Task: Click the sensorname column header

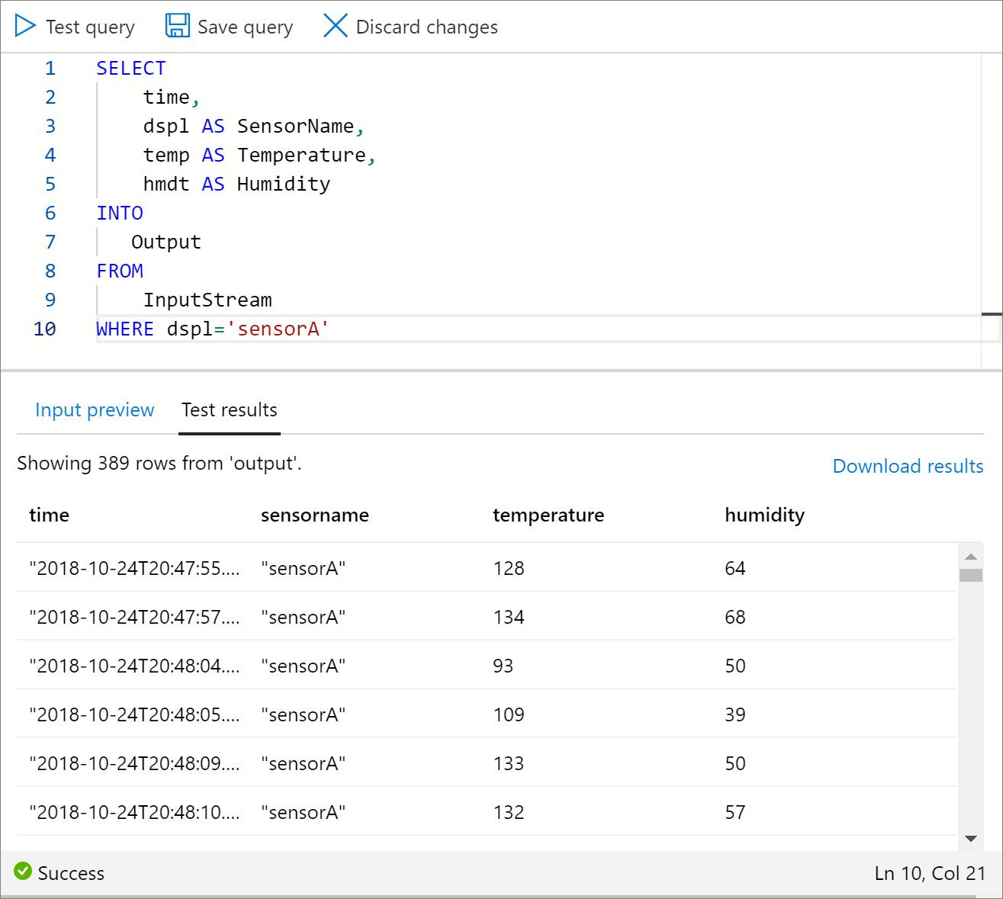Action: pyautogui.click(x=314, y=515)
